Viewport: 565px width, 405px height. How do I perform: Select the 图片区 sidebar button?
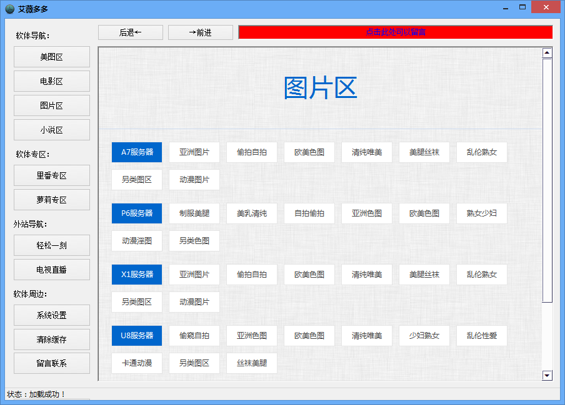(x=52, y=105)
